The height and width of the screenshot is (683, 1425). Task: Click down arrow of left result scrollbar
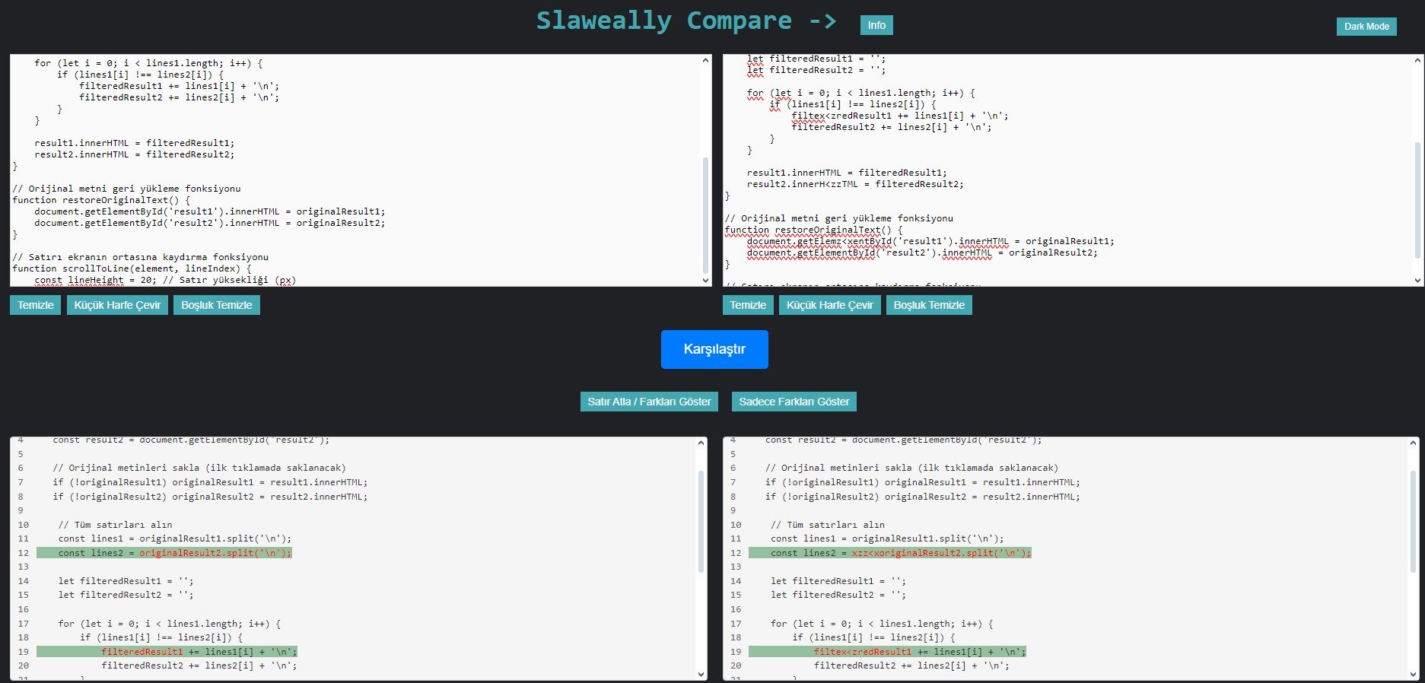[701, 674]
